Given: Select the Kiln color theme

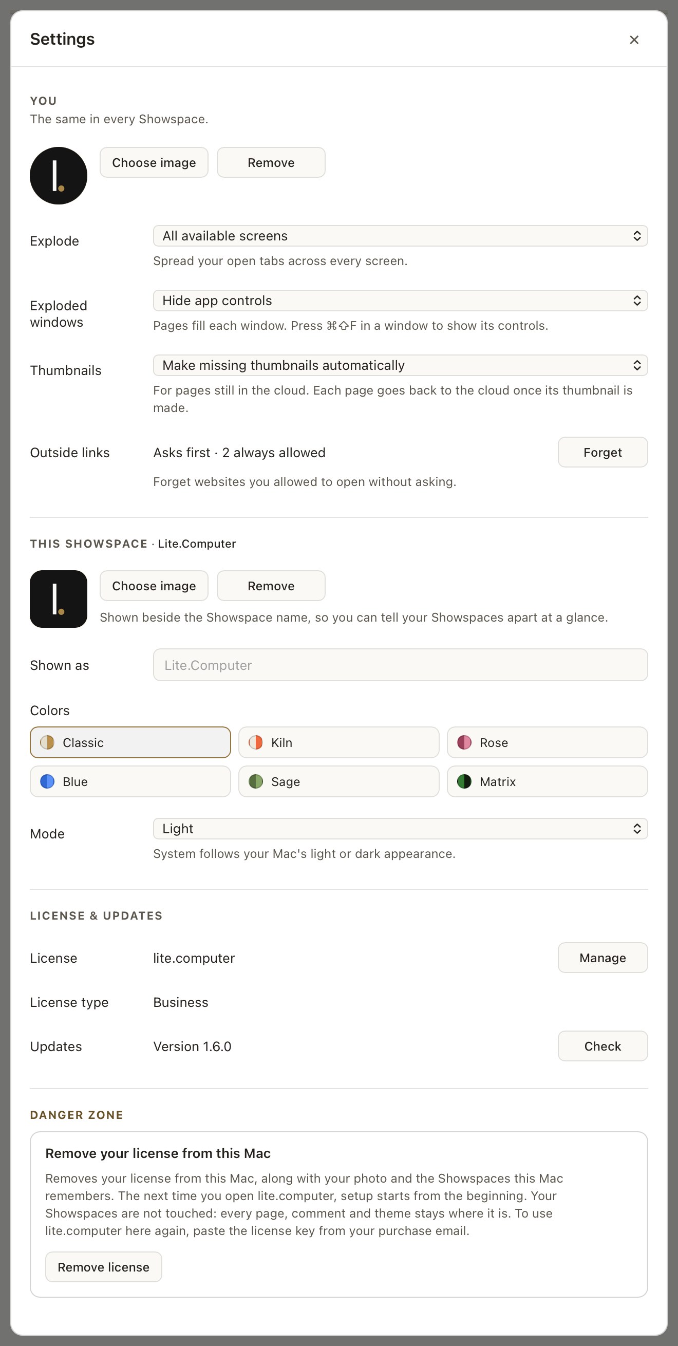Looking at the screenshot, I should click(x=339, y=742).
